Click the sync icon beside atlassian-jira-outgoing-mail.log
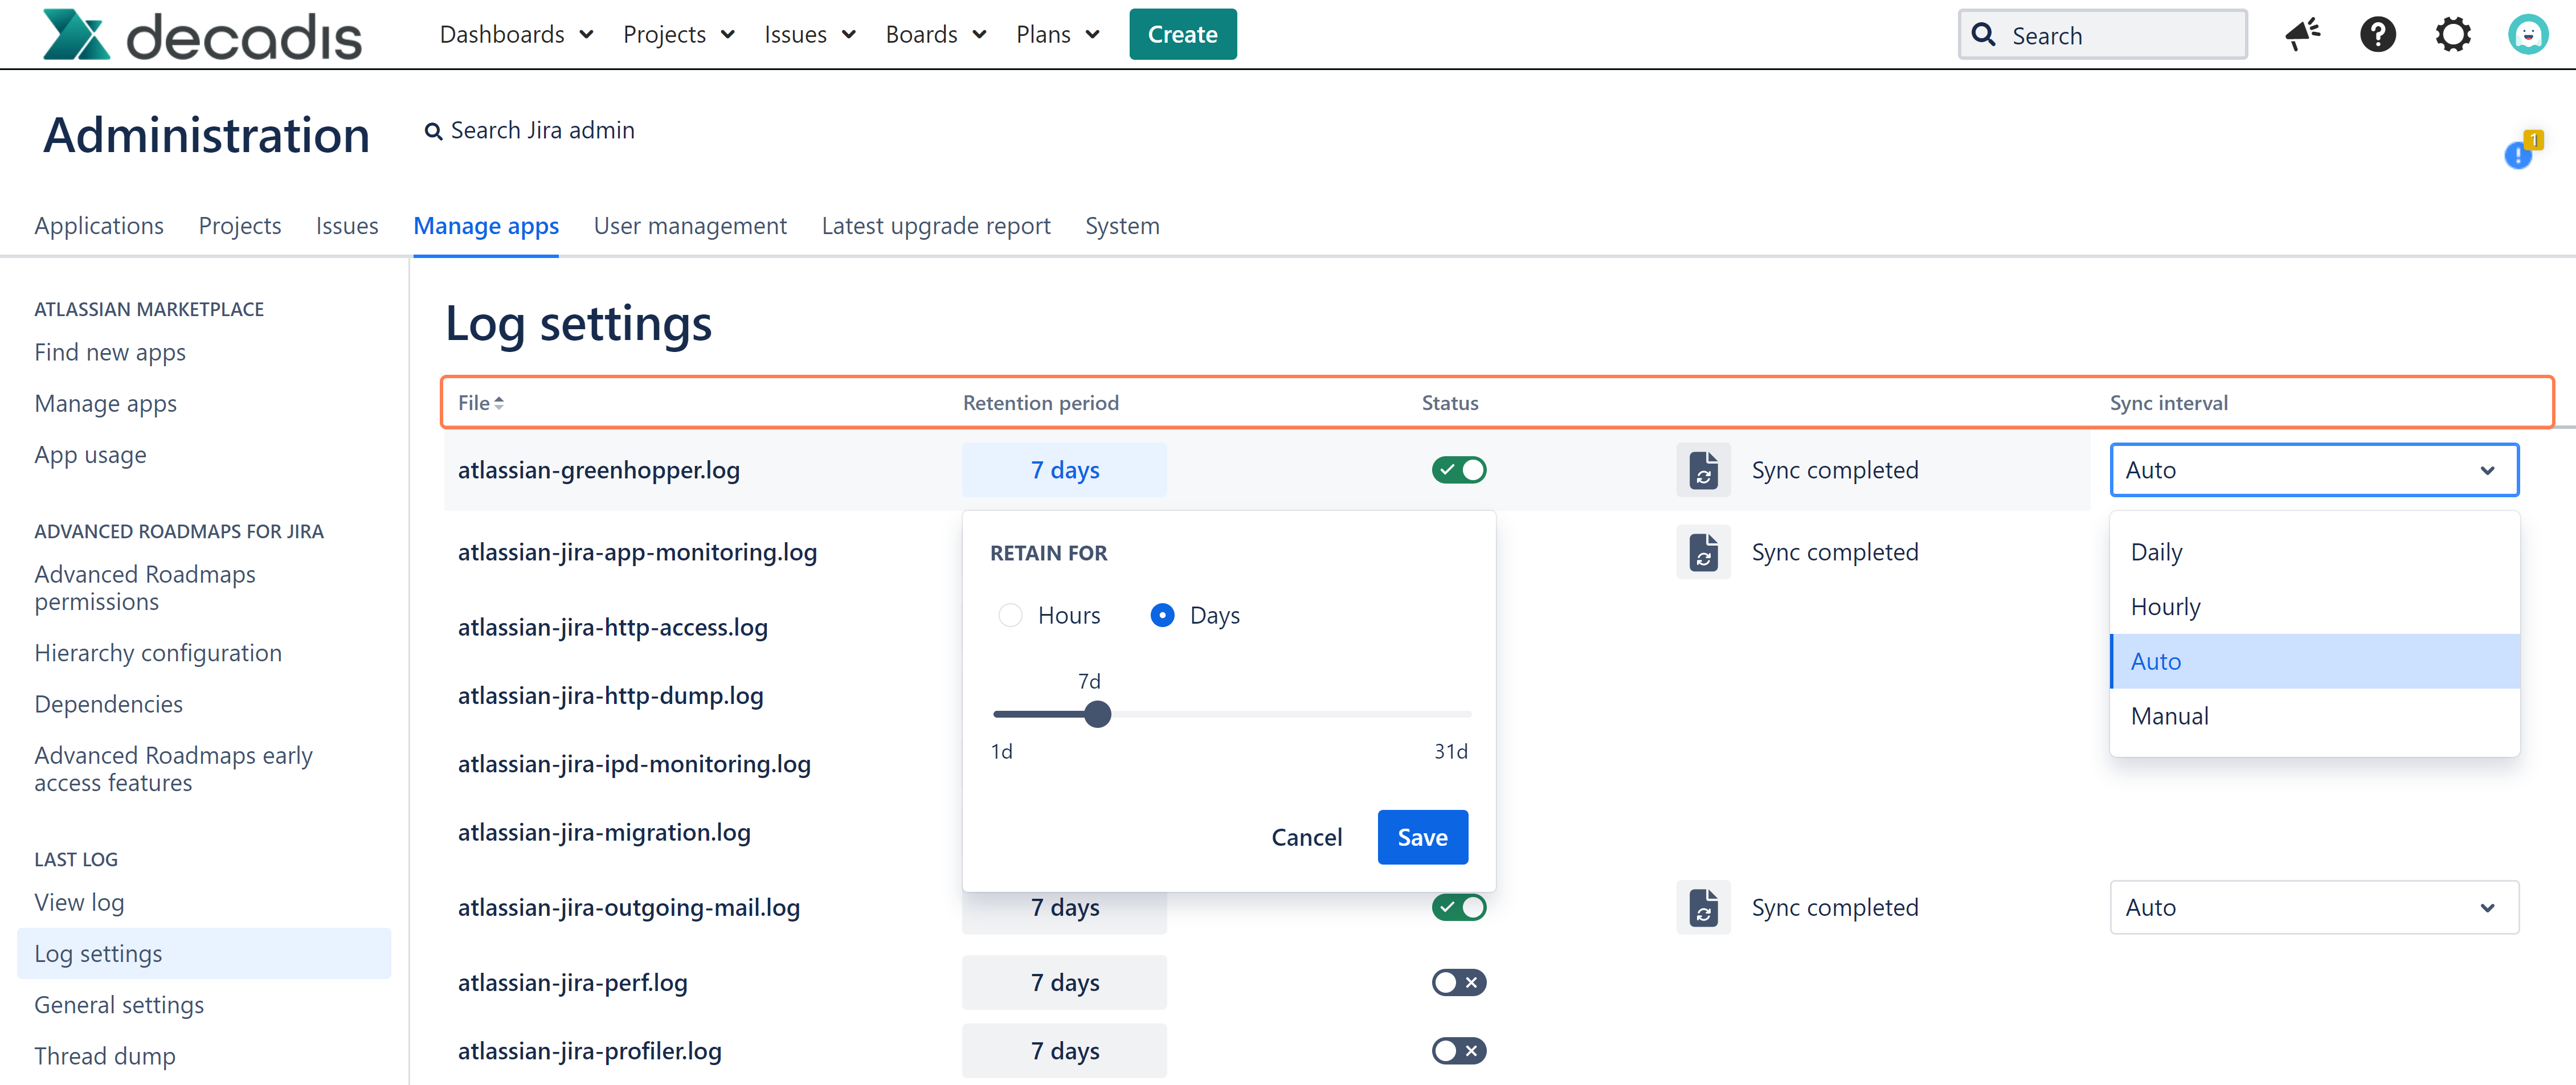 [x=1703, y=907]
